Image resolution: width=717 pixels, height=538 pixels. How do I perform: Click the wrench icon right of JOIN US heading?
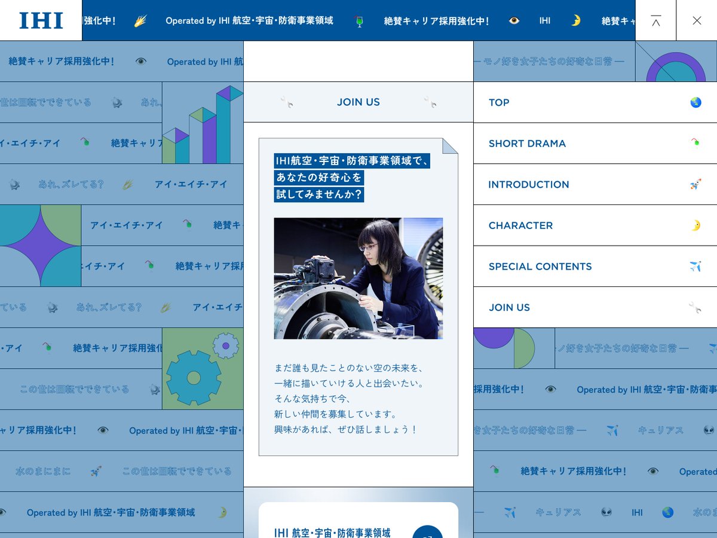point(430,102)
